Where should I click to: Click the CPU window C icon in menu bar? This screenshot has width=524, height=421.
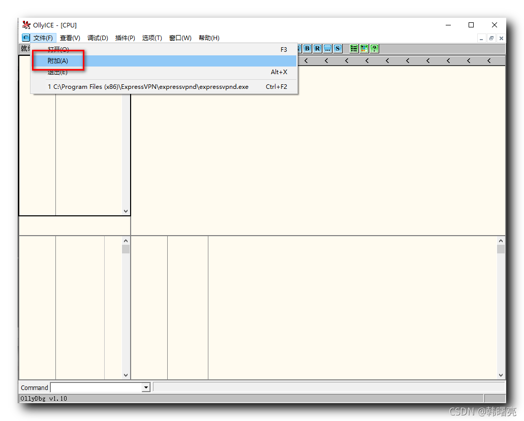tap(26, 38)
